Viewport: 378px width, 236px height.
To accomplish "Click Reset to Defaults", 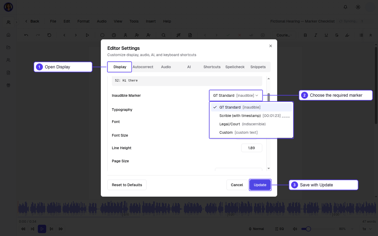I will 127,185.
